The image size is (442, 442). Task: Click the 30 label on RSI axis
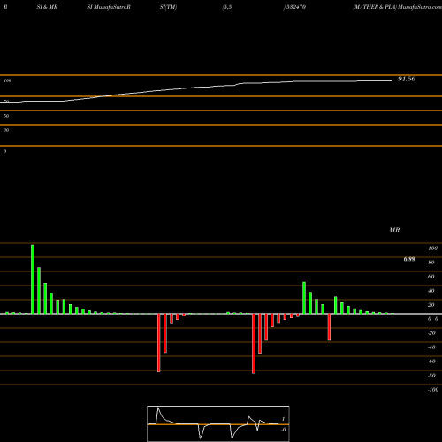point(6,130)
